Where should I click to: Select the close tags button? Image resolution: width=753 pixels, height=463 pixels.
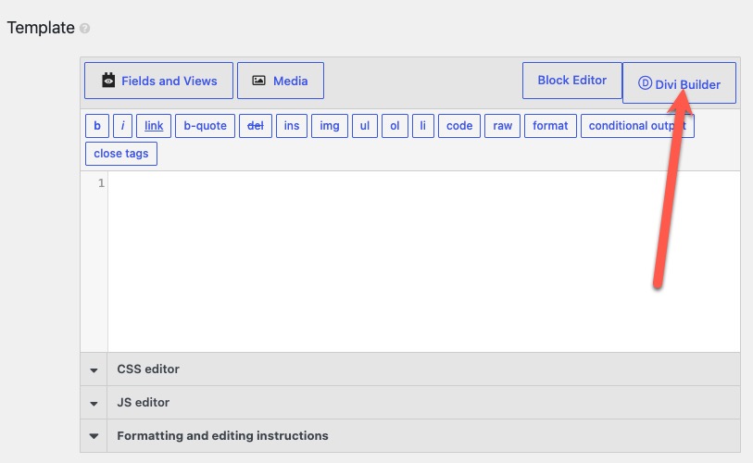tap(121, 154)
